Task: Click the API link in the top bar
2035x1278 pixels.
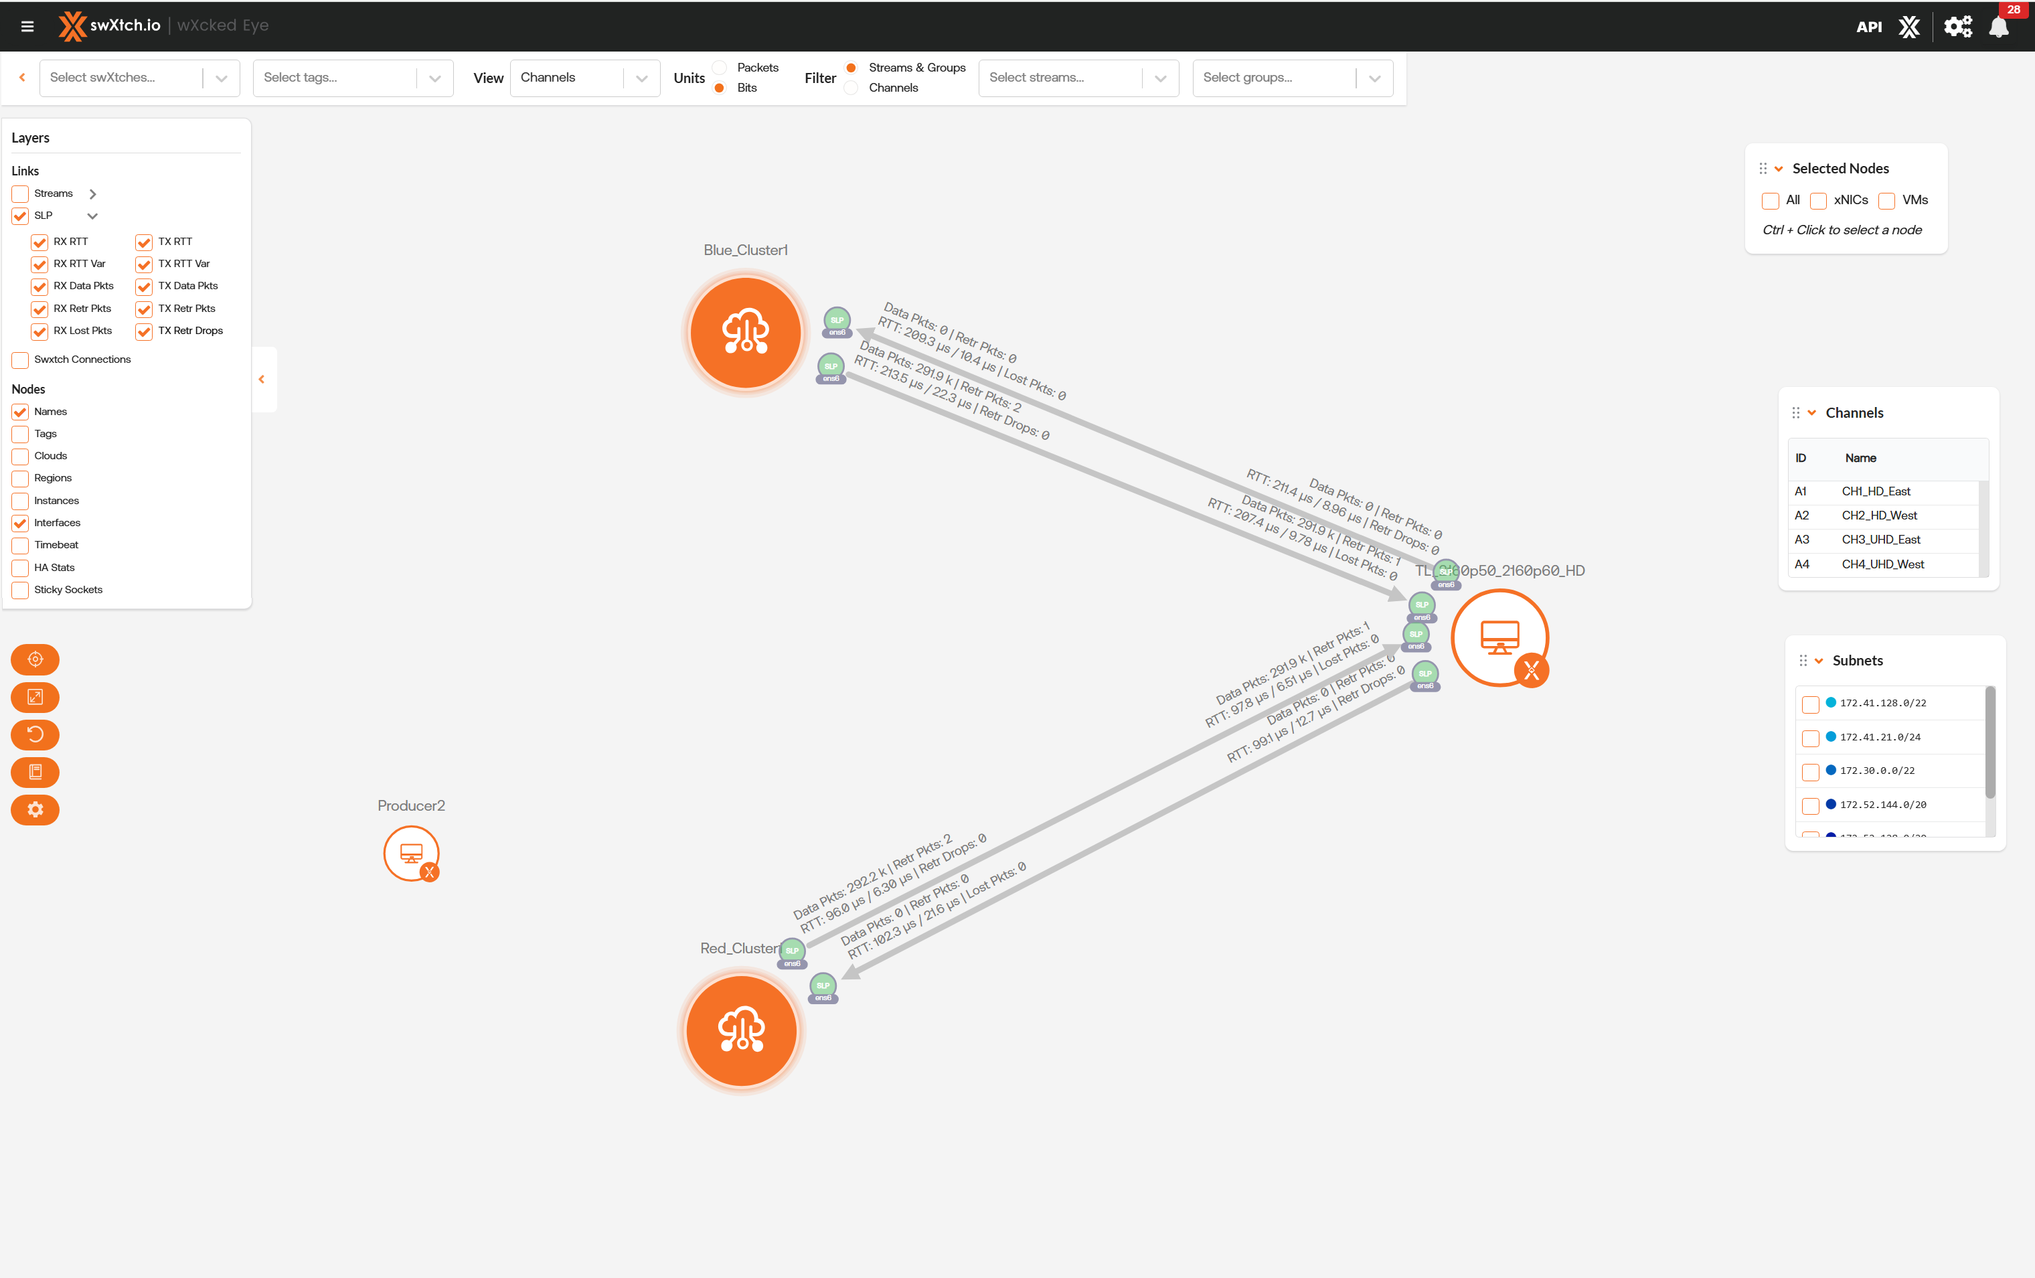Action: [1868, 26]
